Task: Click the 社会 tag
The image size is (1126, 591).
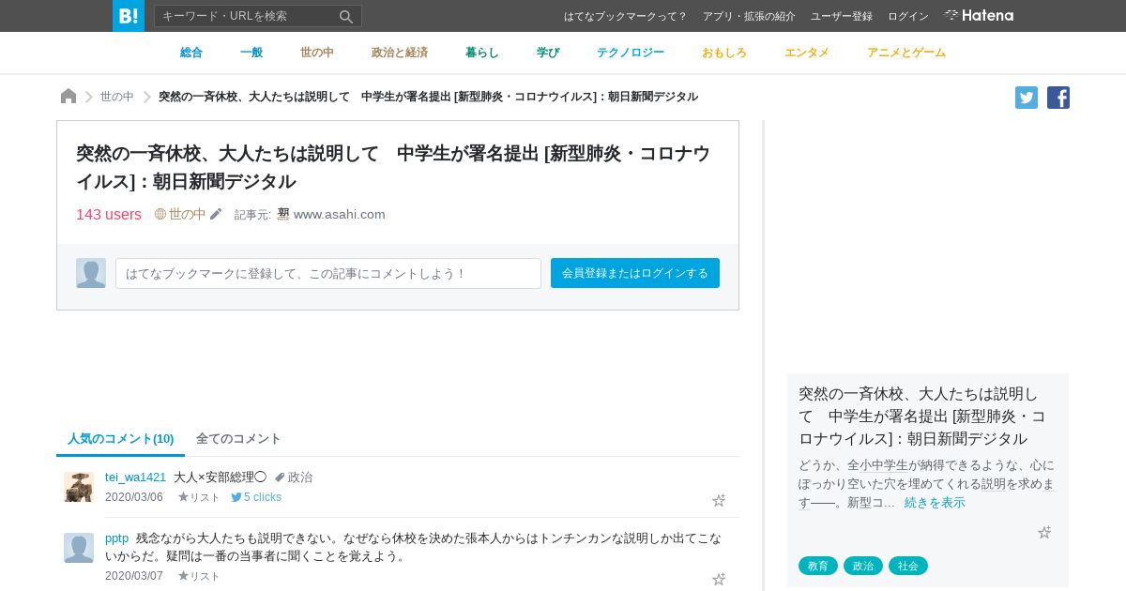Action: (908, 566)
